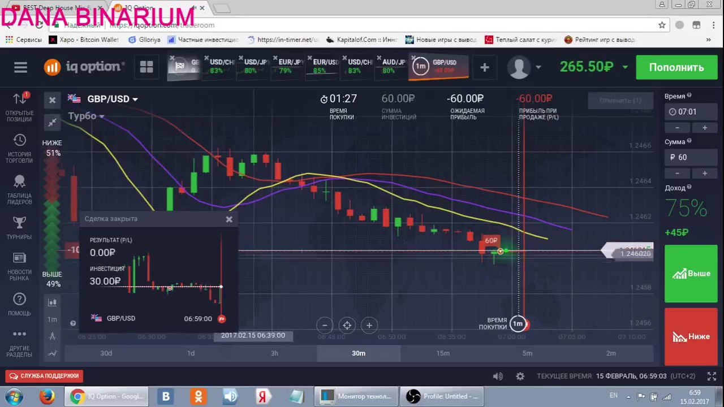Toggle sound speaker icon
Screen dimensions: 724x407
point(498,376)
